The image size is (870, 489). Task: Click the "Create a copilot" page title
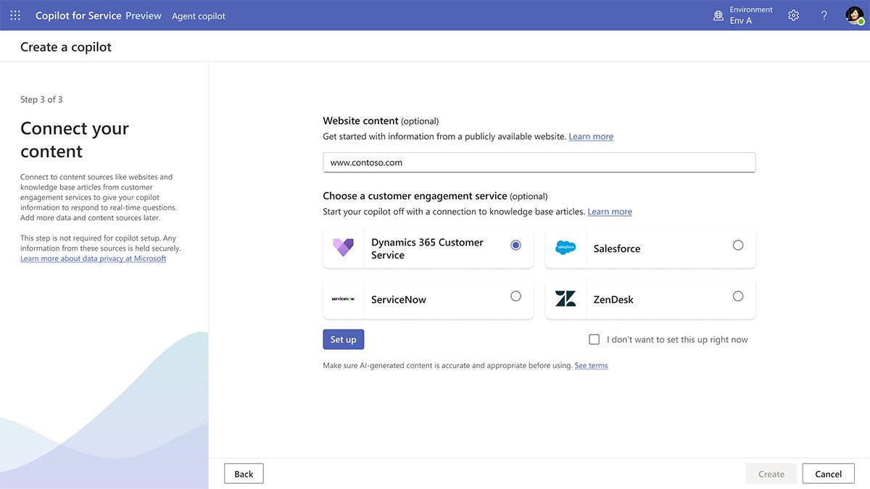66,47
